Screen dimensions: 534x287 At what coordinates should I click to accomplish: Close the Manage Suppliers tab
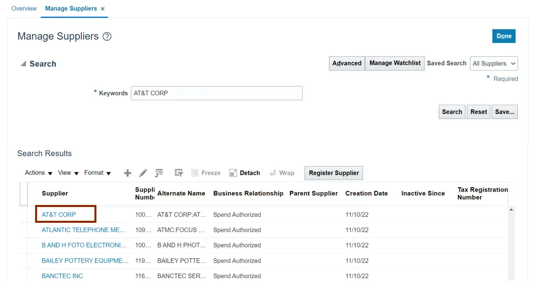pyautogui.click(x=103, y=9)
